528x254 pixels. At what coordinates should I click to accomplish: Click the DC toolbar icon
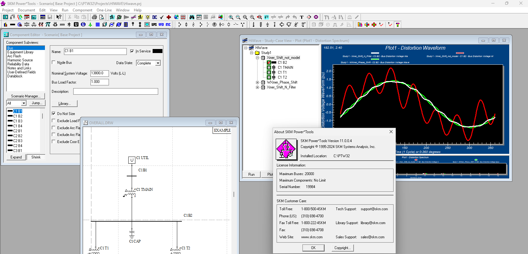click(x=154, y=17)
